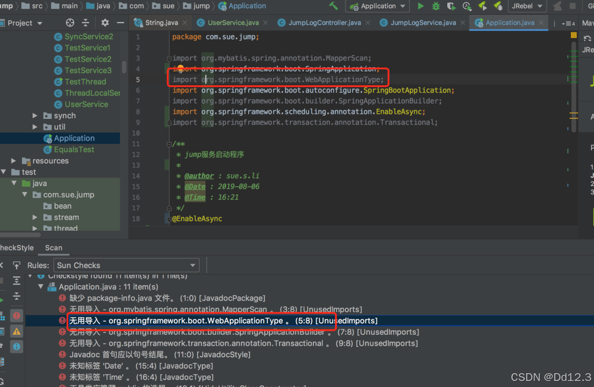Close the Application.java tab
This screenshot has width=594, height=387.
(541, 23)
